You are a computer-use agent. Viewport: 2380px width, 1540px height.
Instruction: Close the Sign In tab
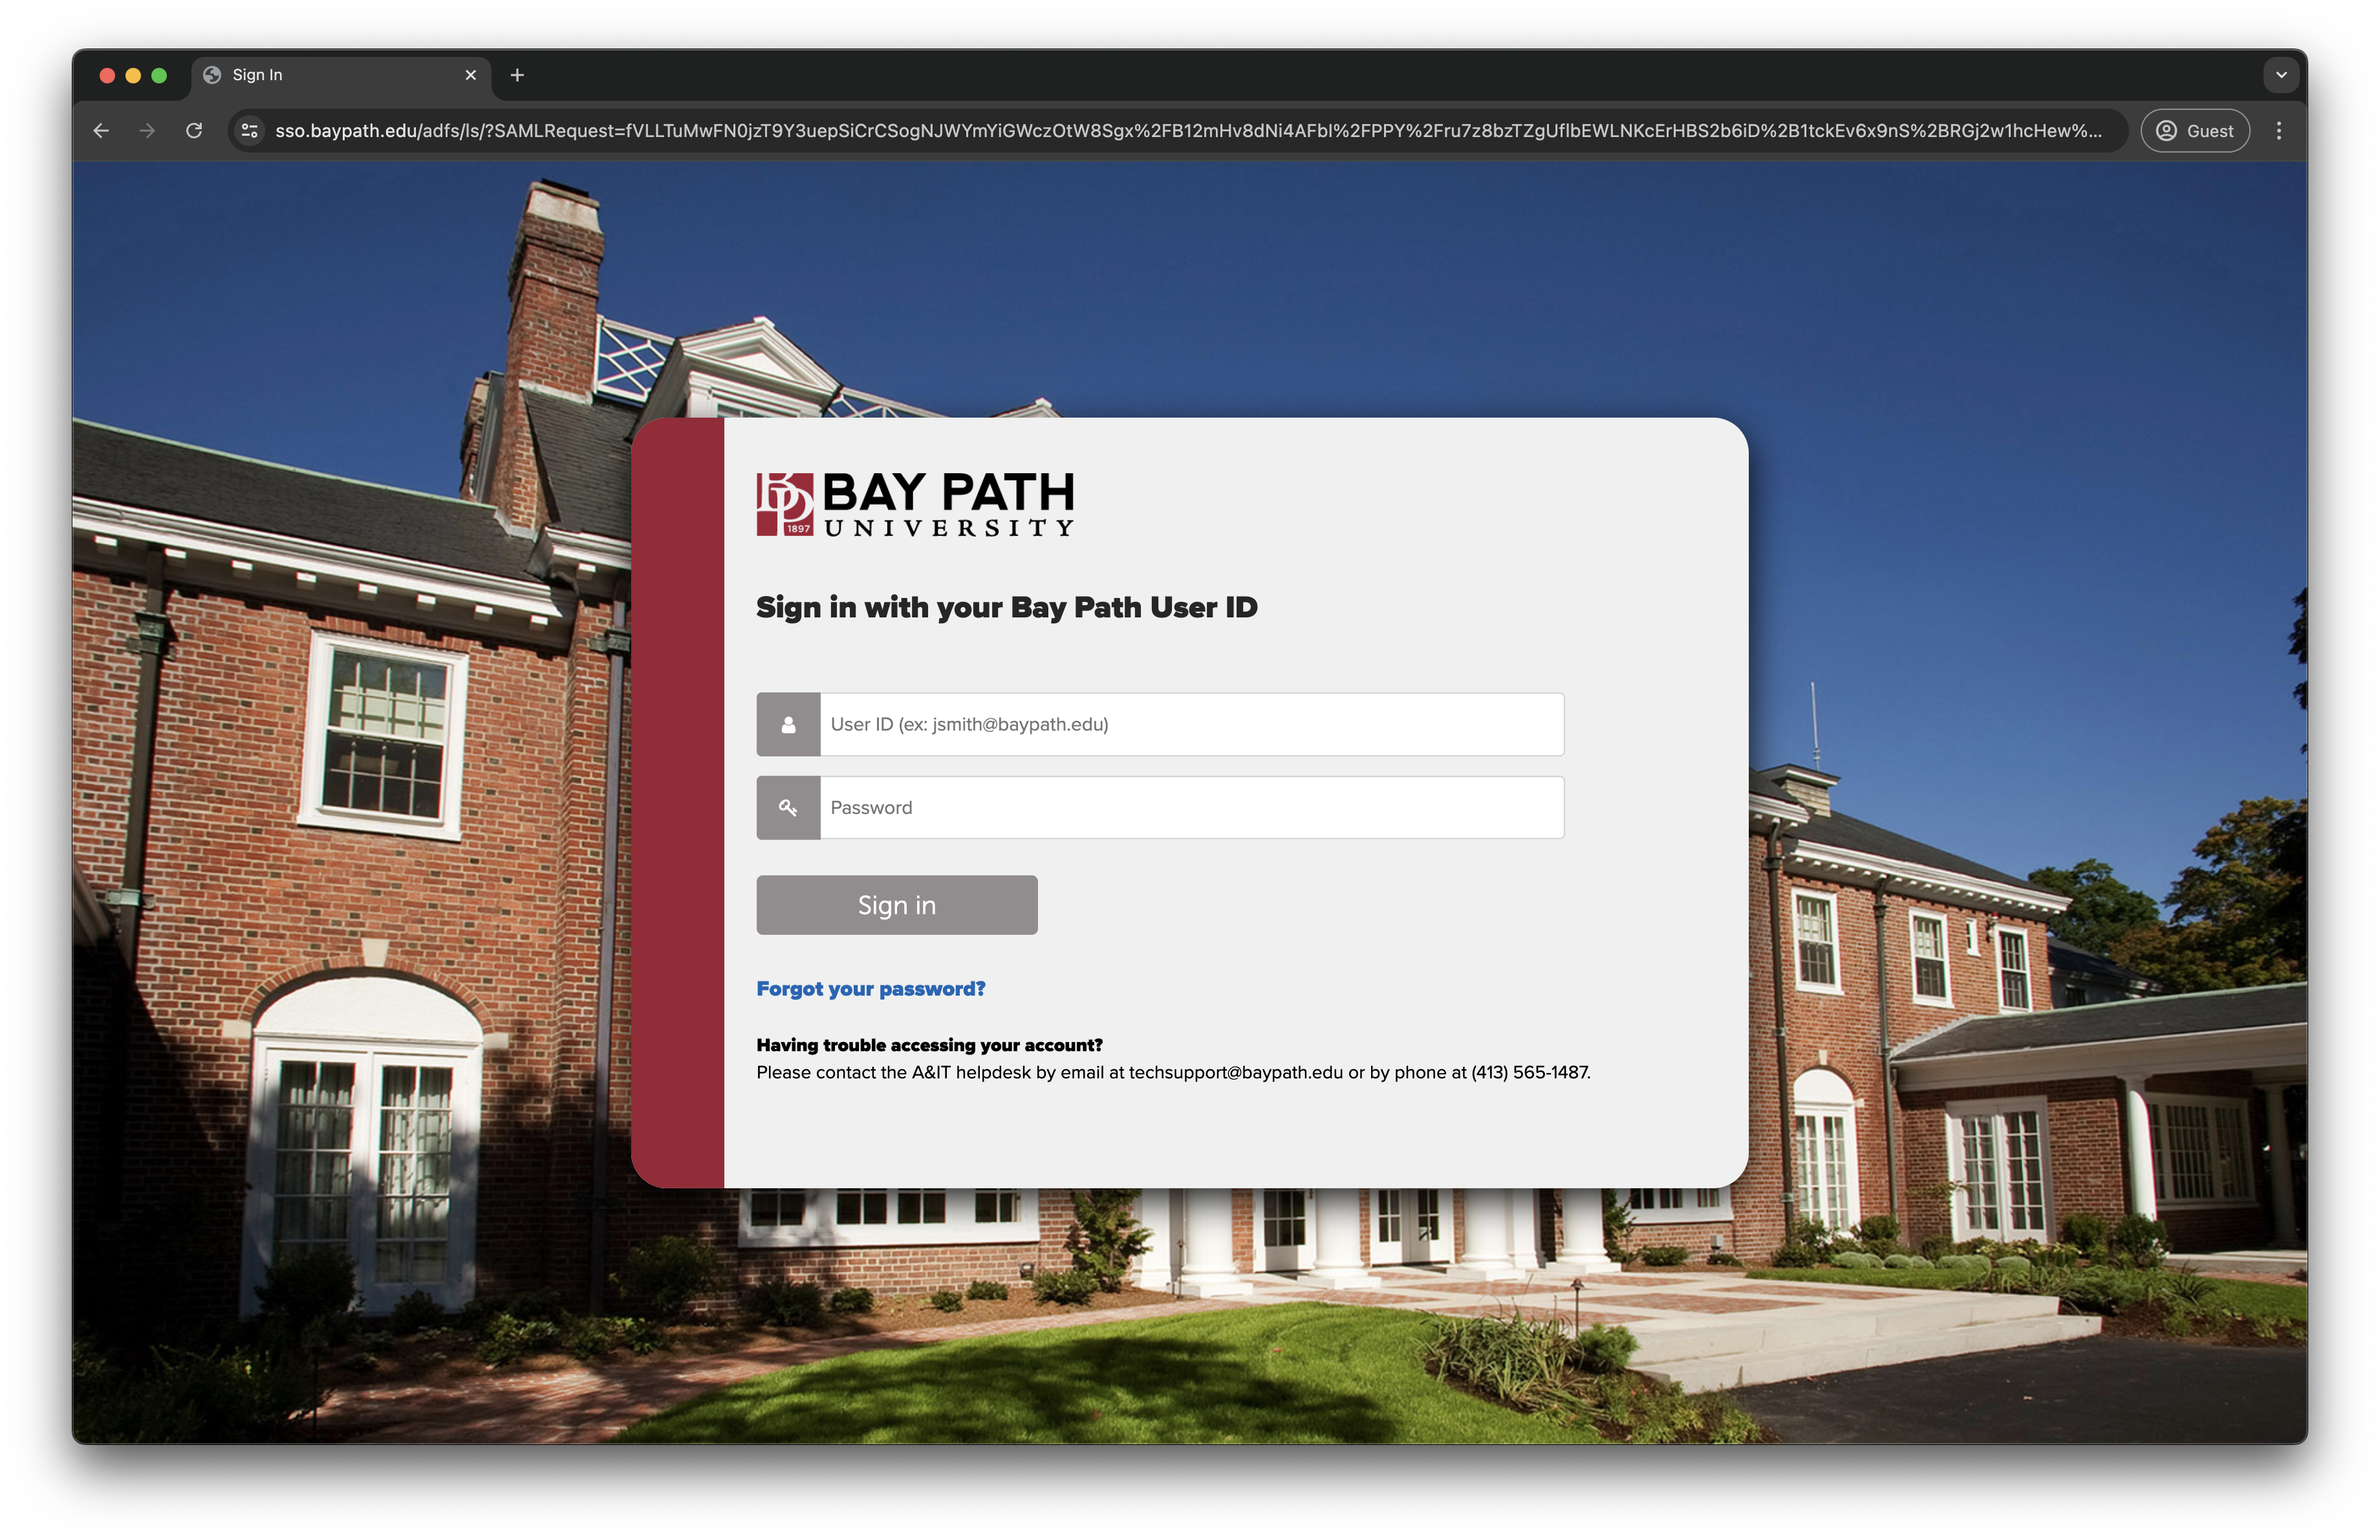click(x=471, y=75)
